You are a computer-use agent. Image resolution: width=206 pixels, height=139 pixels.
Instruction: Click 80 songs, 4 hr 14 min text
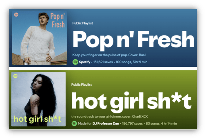click(161, 124)
